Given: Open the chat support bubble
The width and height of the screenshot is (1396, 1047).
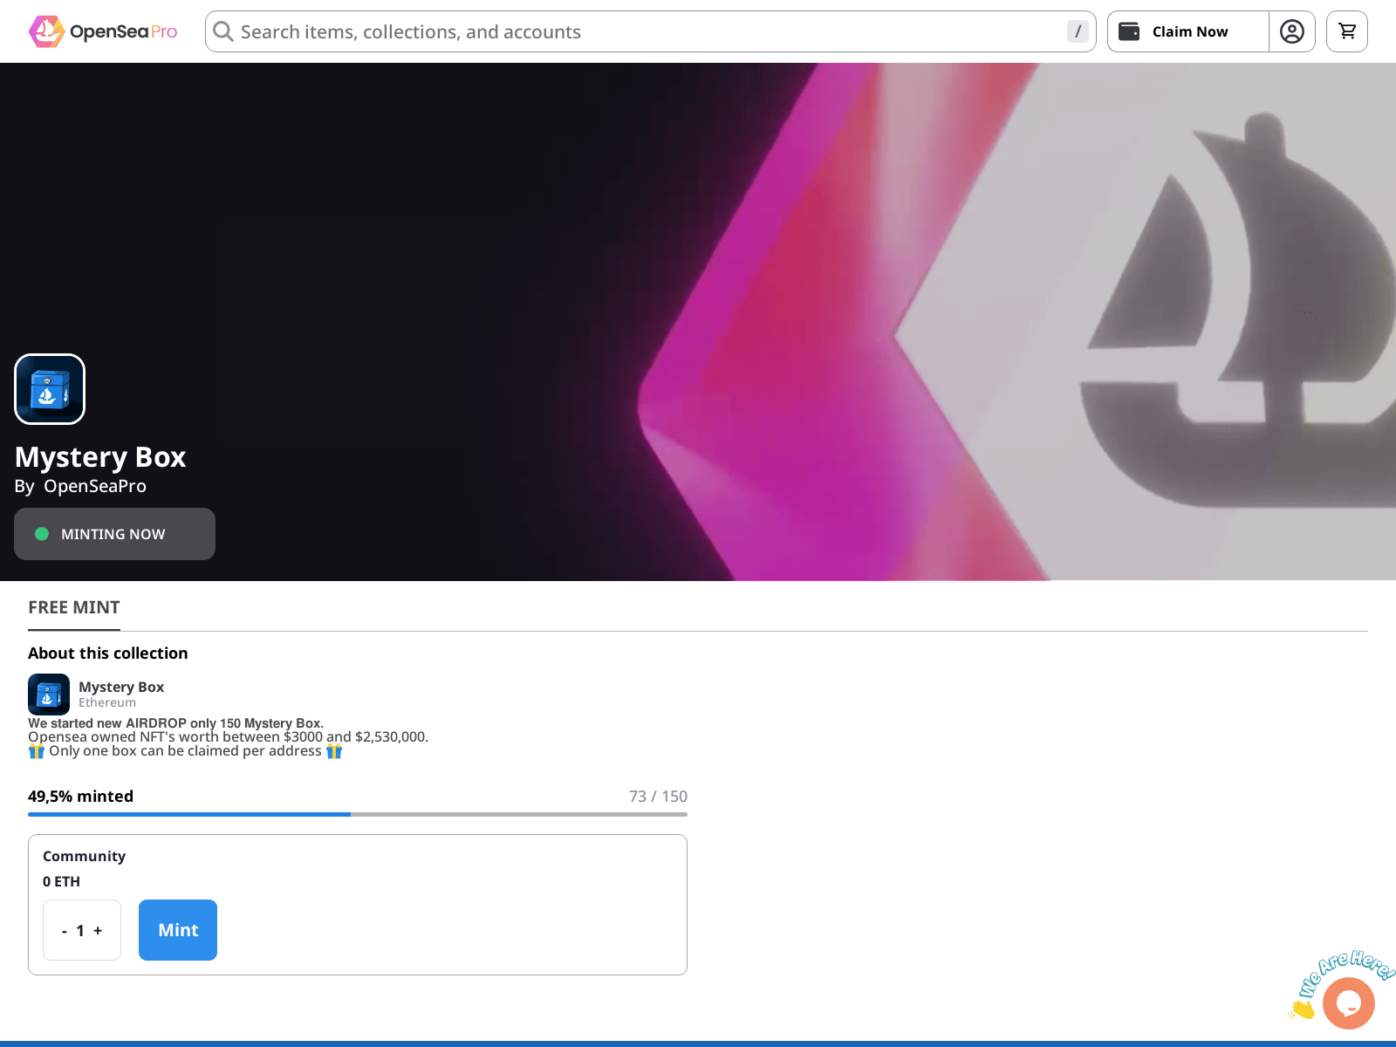Looking at the screenshot, I should click(1348, 1003).
